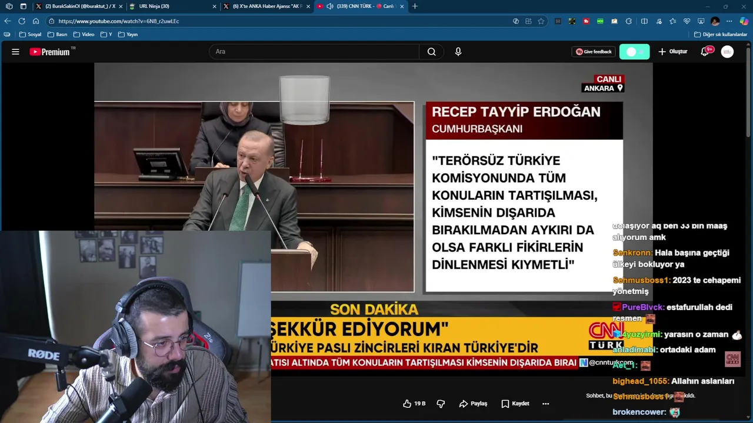
Task: Open the Yayın bookmarks folder
Action: 128,35
